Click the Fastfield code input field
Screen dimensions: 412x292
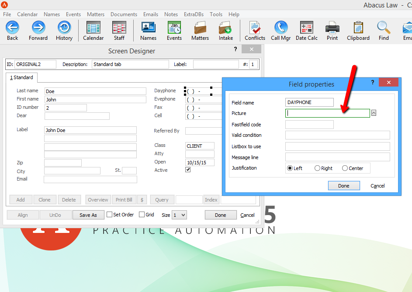(x=309, y=125)
